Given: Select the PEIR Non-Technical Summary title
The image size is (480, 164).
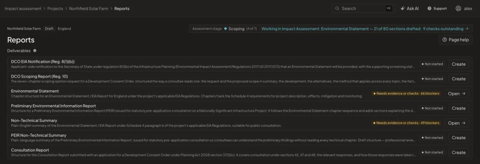Looking at the screenshot, I should pos(39,135).
